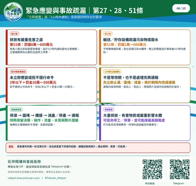Click the heading 大量排放、有害物質或嚴重影響水體

point(133,115)
